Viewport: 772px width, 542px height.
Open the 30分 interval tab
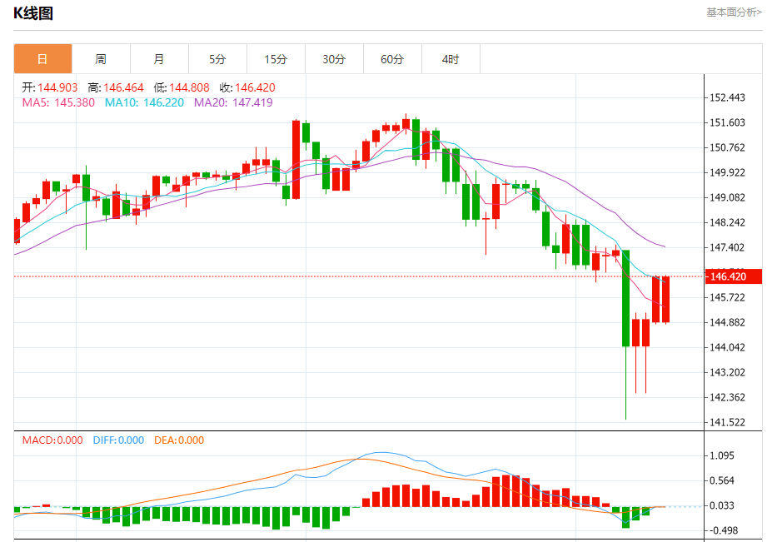pyautogui.click(x=334, y=59)
